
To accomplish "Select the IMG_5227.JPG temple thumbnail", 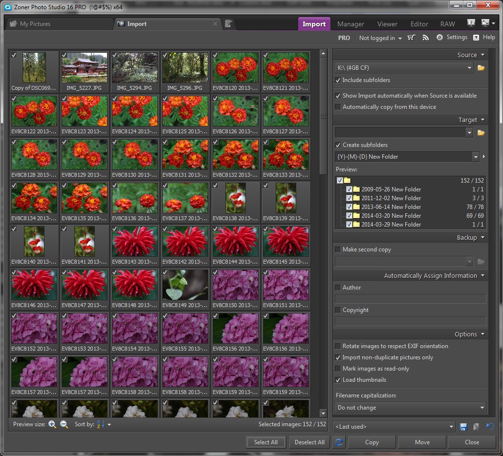I will point(85,68).
